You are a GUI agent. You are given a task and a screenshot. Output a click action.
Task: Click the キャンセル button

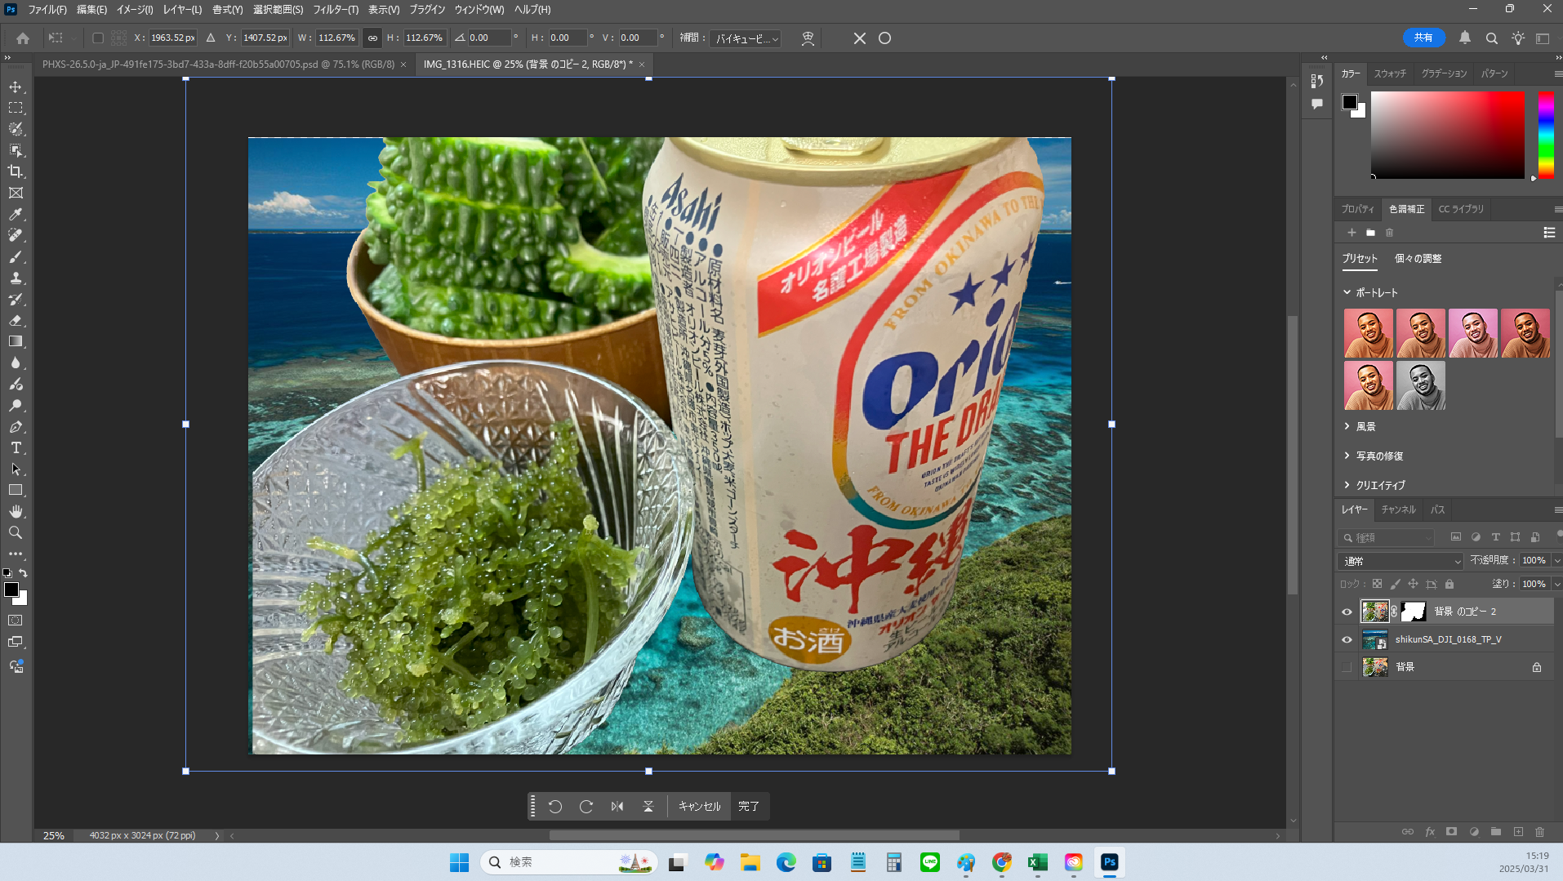pos(699,807)
